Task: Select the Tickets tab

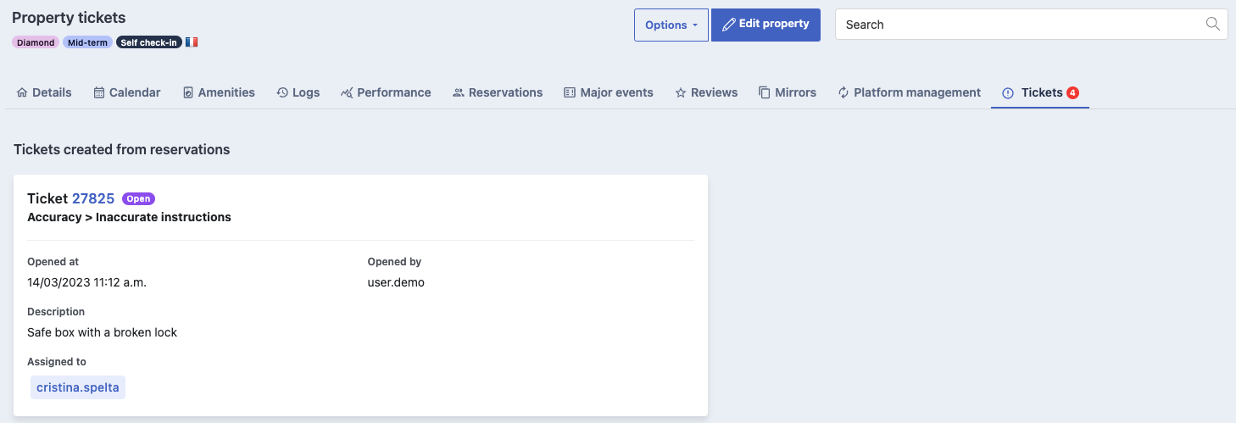Action: (x=1040, y=92)
